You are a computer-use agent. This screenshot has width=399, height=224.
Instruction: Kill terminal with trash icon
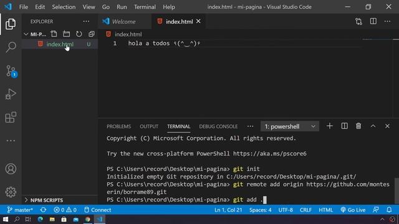[358, 126]
